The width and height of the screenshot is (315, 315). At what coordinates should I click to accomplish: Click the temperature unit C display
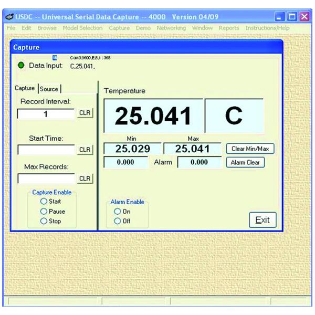coord(234,116)
